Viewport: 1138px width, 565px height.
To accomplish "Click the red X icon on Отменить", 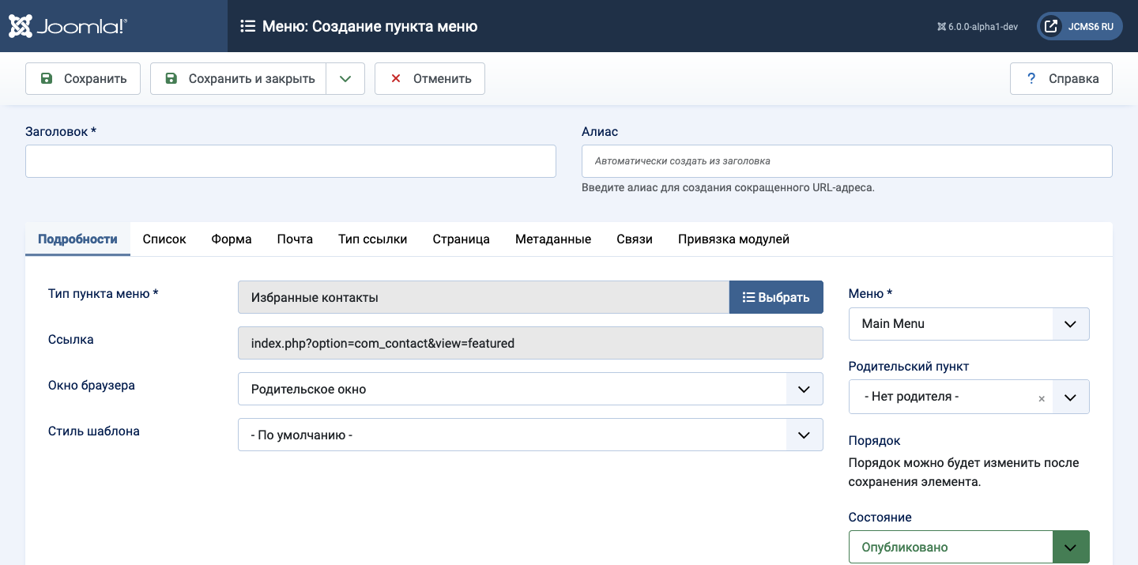I will (395, 78).
